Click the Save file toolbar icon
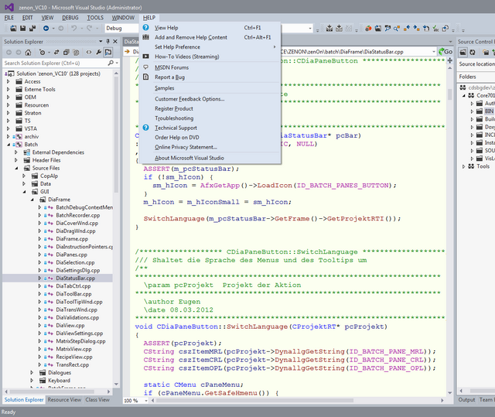The height and width of the screenshot is (417, 495). 22,29
